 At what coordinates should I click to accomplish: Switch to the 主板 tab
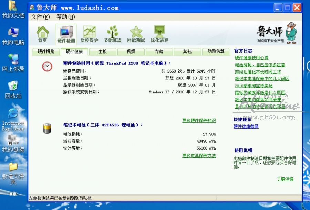click(103, 52)
